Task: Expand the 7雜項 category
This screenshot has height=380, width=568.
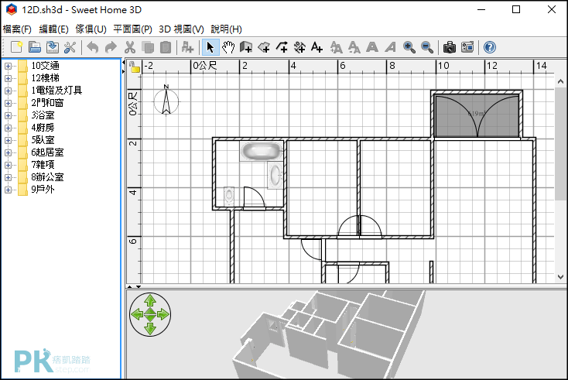Action: [8, 165]
